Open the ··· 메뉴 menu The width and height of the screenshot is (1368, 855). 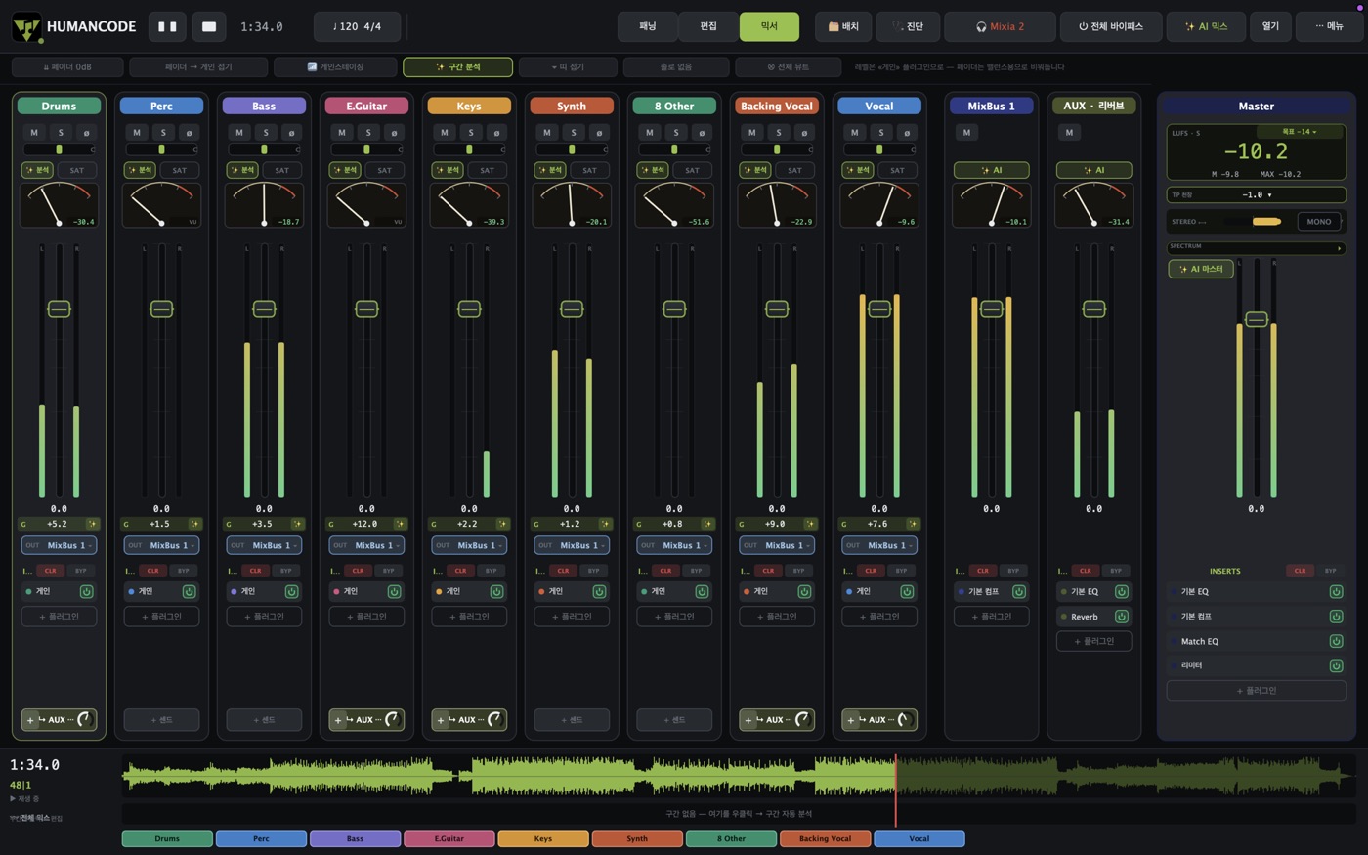(x=1329, y=26)
